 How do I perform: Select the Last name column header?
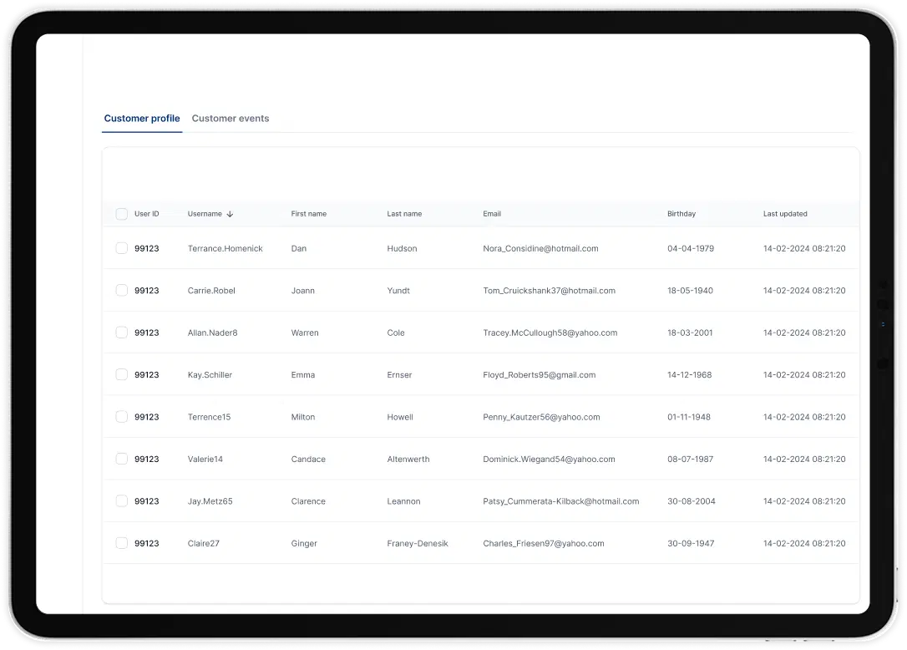[x=404, y=214]
